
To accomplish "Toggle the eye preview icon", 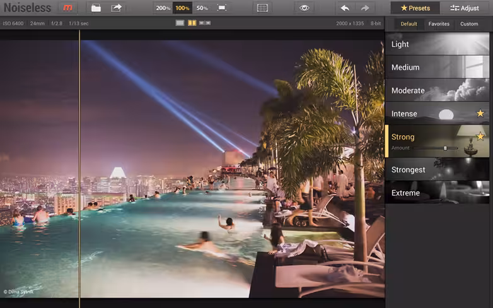I will click(x=304, y=8).
